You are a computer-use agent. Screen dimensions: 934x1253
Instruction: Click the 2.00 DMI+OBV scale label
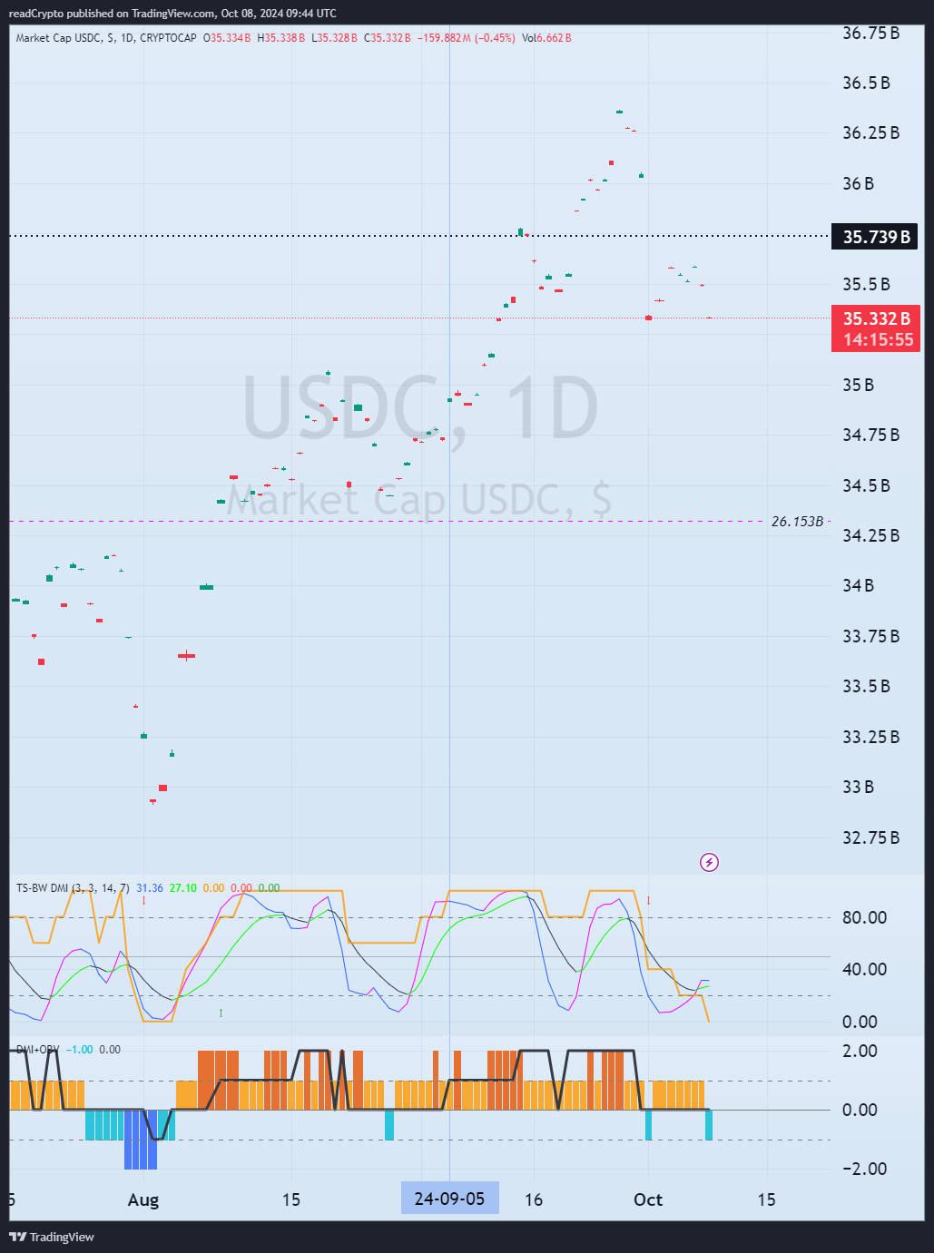(860, 1051)
